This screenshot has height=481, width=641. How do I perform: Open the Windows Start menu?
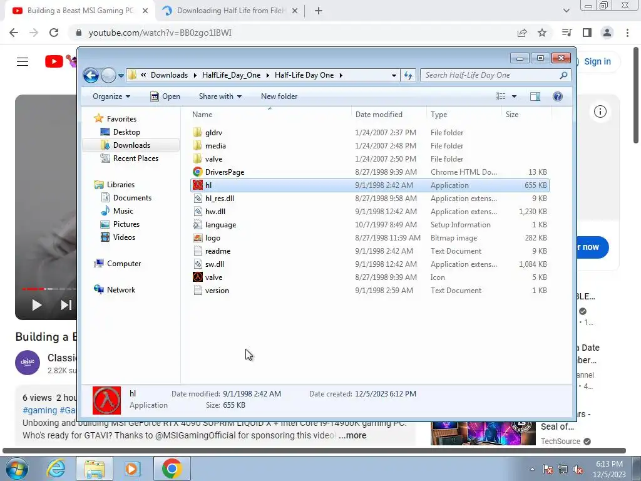(16, 468)
